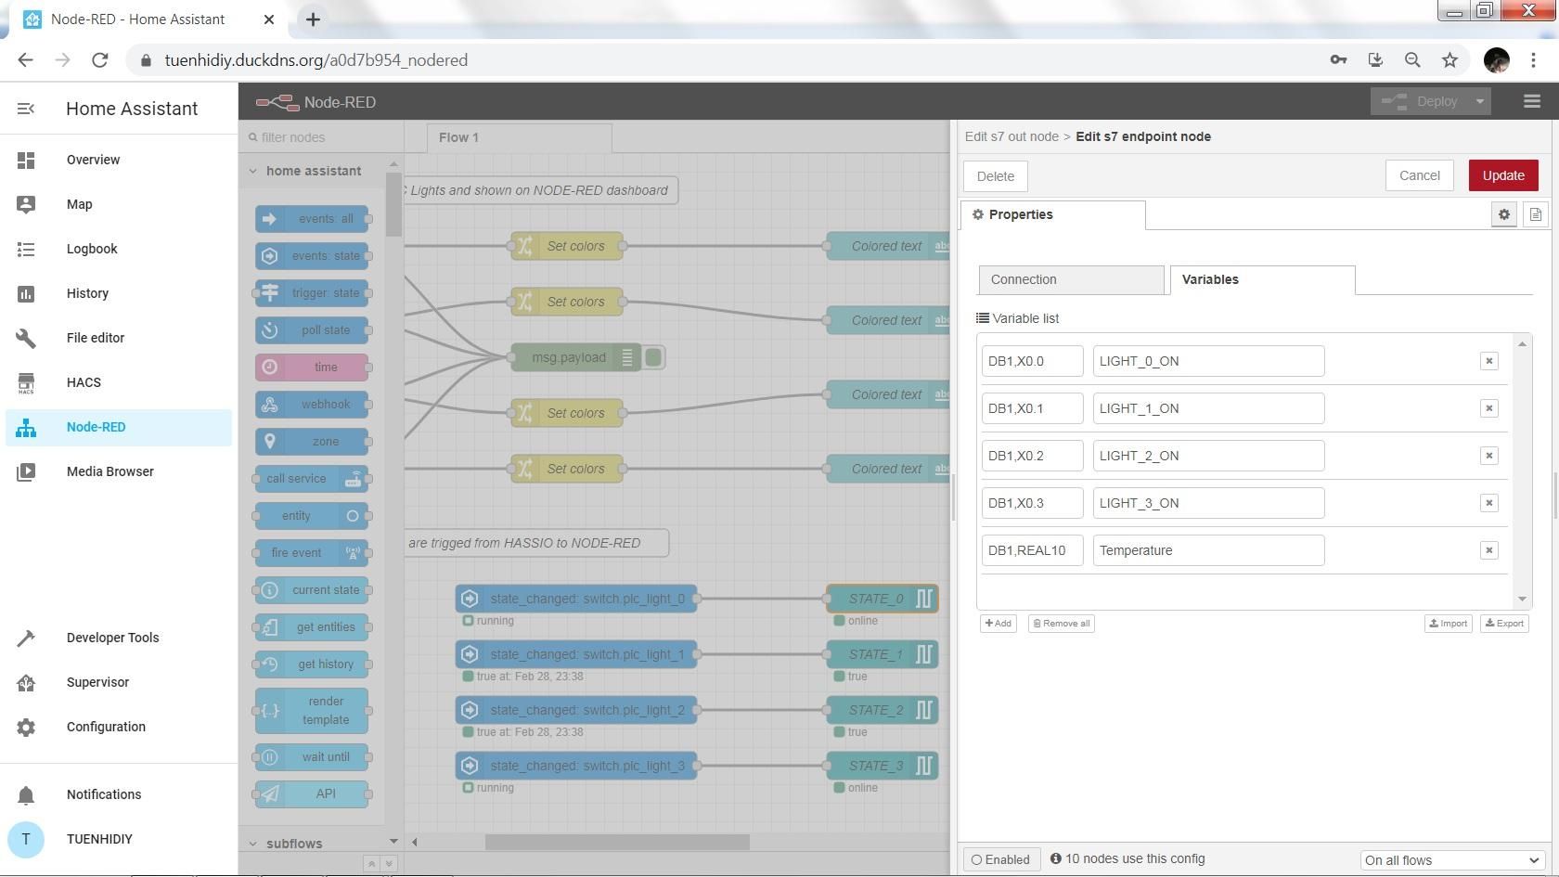Select the Flow 1 tab
The image size is (1559, 877).
(x=457, y=137)
